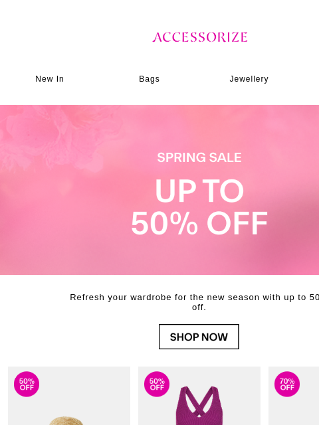Click the Refresh your wardrobe text
The width and height of the screenshot is (319, 425).
tap(194, 297)
